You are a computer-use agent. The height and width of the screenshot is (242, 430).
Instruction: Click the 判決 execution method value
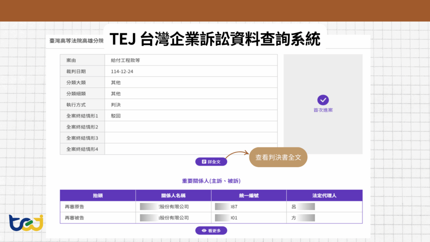click(115, 105)
